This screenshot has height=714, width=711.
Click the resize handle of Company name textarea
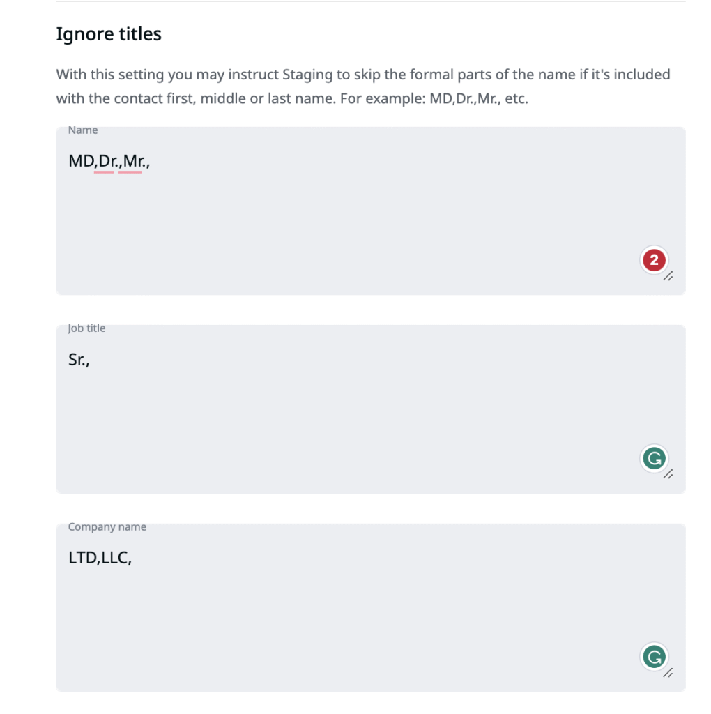point(668,674)
